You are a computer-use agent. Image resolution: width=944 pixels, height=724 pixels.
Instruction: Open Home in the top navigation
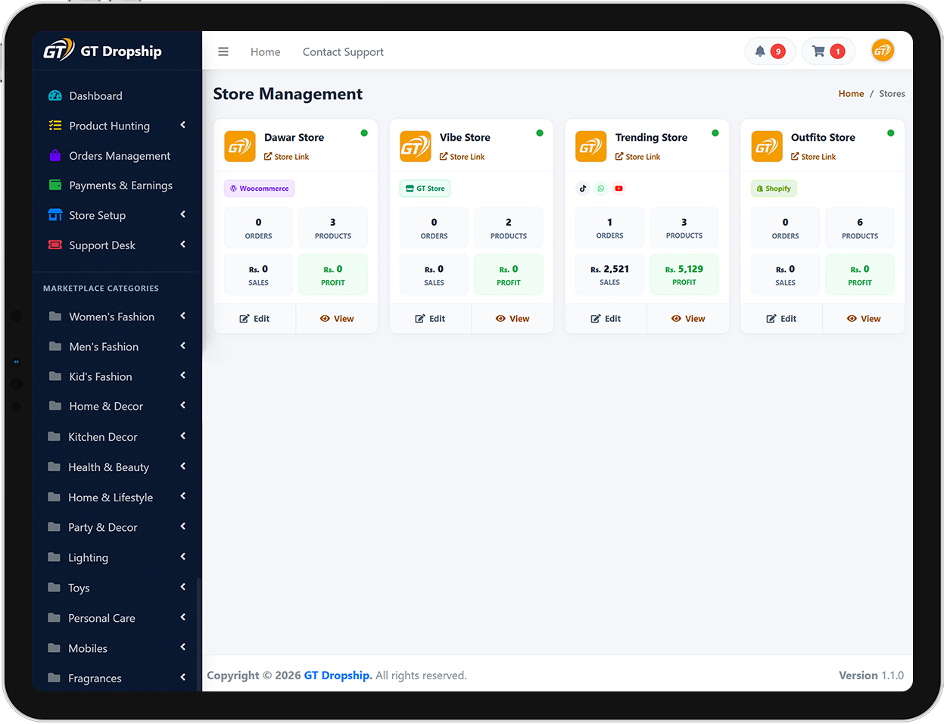click(266, 52)
